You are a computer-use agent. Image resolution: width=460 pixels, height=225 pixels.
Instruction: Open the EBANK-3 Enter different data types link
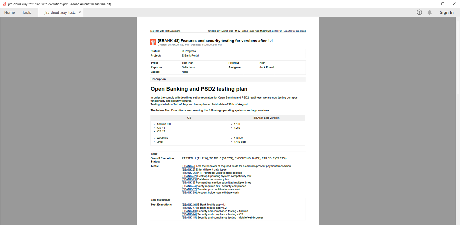(x=188, y=169)
